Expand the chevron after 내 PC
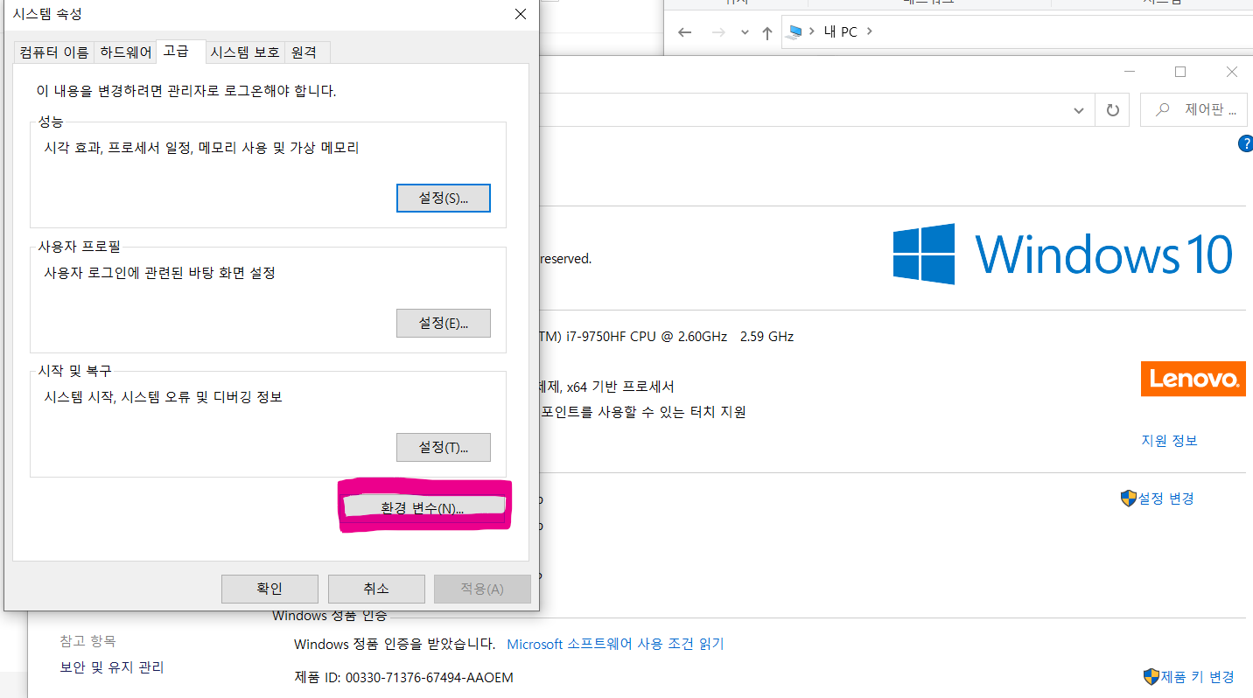1253x698 pixels. coord(869,32)
